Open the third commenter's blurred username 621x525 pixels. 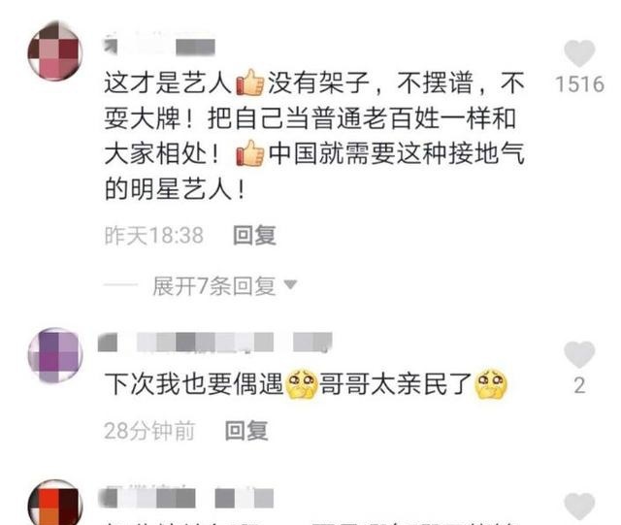point(185,498)
